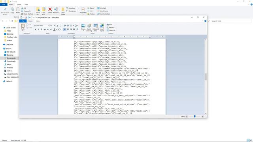Zoom out with the WordPad minus button
The width and height of the screenshot is (253, 142).
(x=187, y=116)
